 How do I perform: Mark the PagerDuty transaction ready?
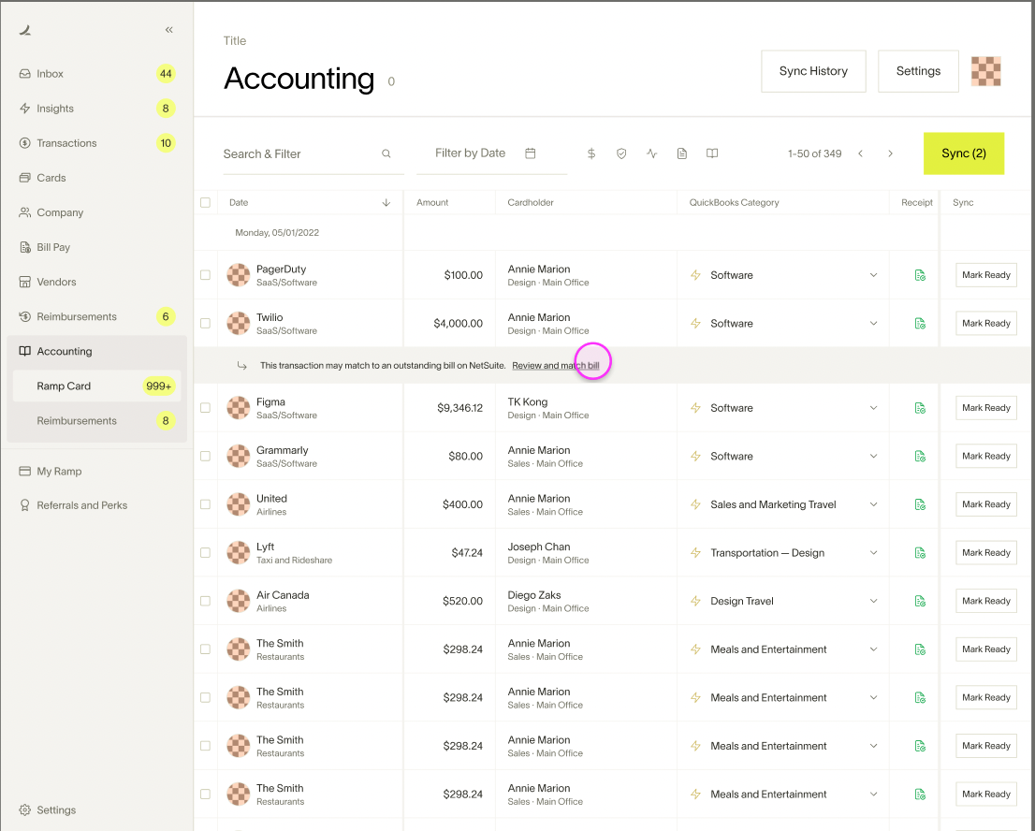[x=986, y=275]
